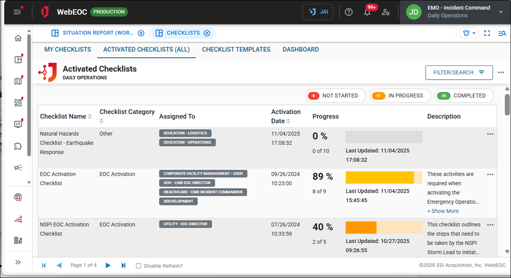Image resolution: width=511 pixels, height=278 pixels.
Task: Expand description with Show More link
Action: pyautogui.click(x=443, y=211)
